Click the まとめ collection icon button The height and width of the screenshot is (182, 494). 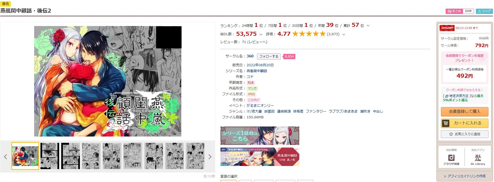(x=454, y=11)
